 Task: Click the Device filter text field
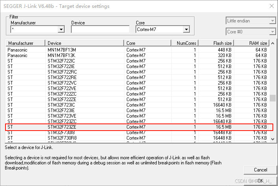[100, 29]
